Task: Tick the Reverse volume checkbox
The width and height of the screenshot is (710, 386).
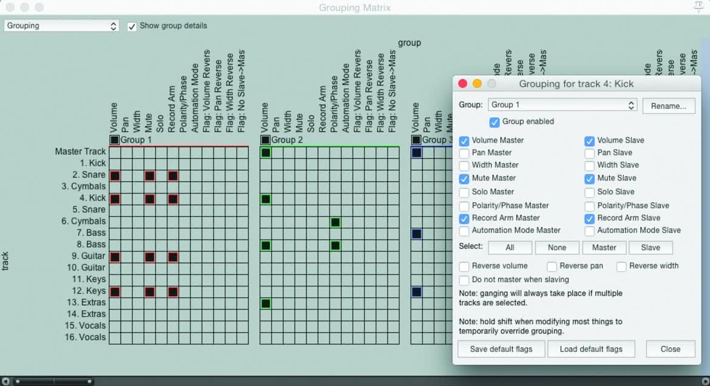Action: (x=464, y=266)
